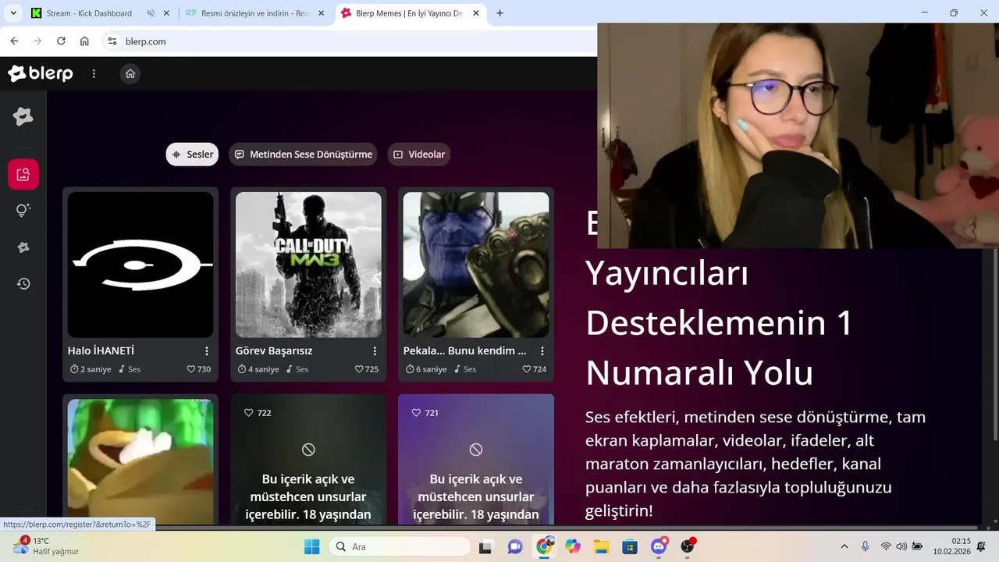Close the Blerp Memes tab
The width and height of the screenshot is (999, 562).
[476, 13]
